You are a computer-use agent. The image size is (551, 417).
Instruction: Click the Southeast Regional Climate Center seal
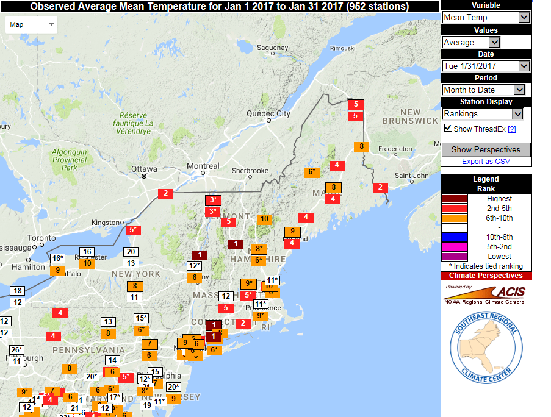click(485, 346)
